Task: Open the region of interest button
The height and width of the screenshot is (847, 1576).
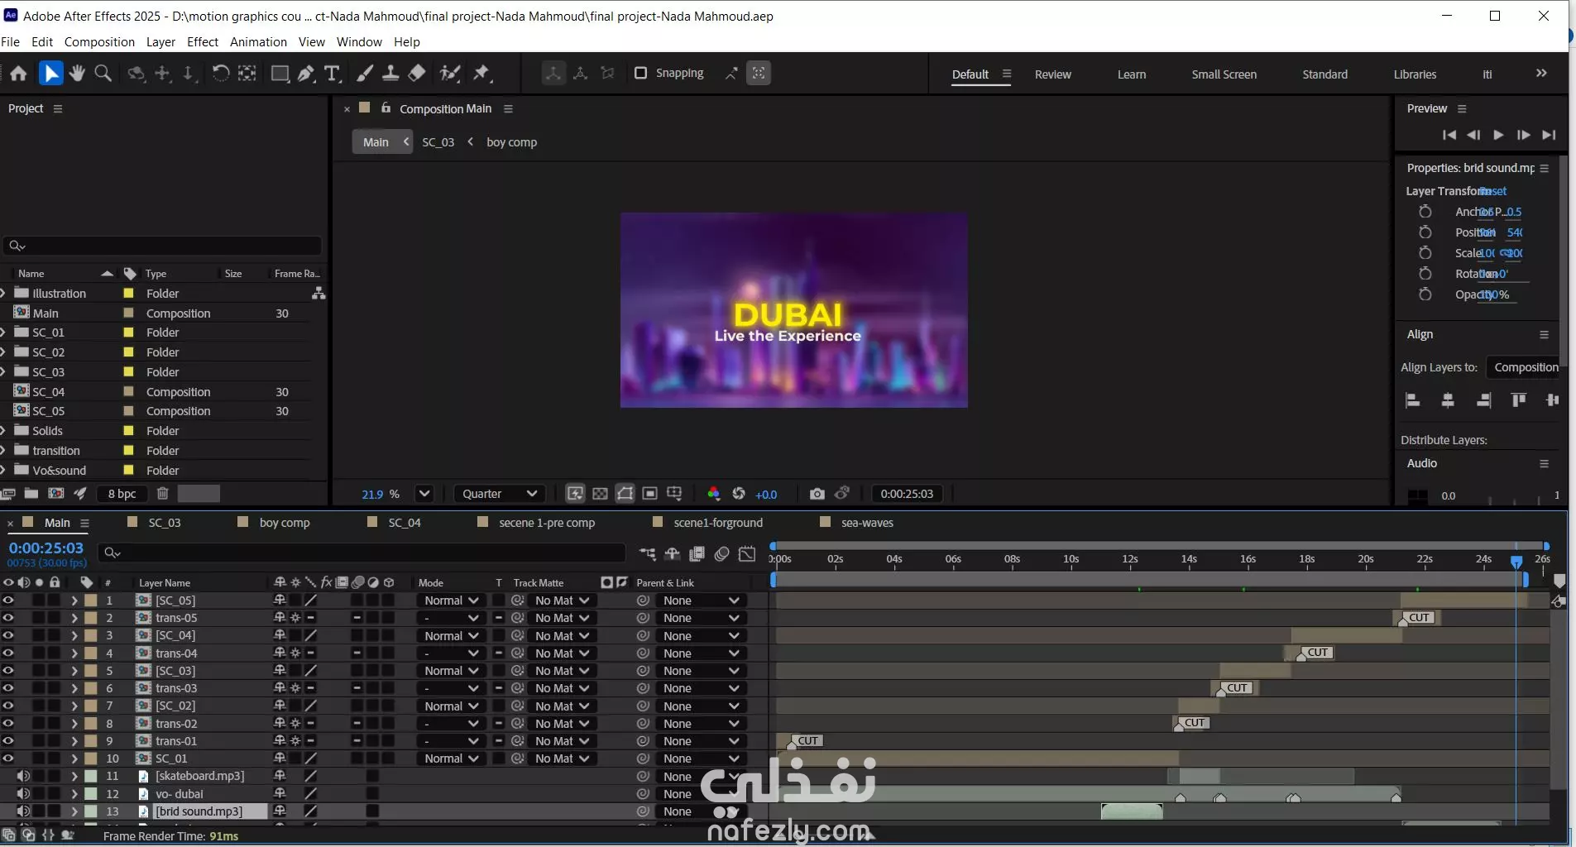Action: (x=650, y=494)
